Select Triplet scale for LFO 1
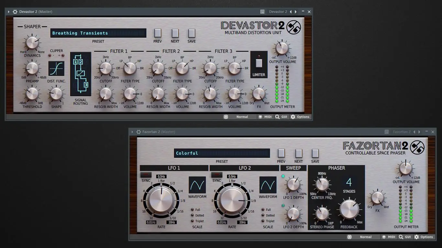442x248 pixels. pos(193,221)
